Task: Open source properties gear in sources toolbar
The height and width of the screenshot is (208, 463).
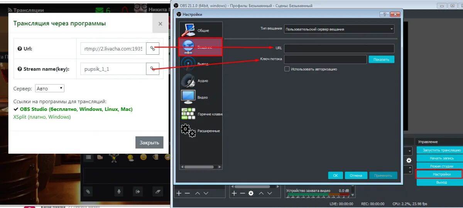Action: coord(251,193)
